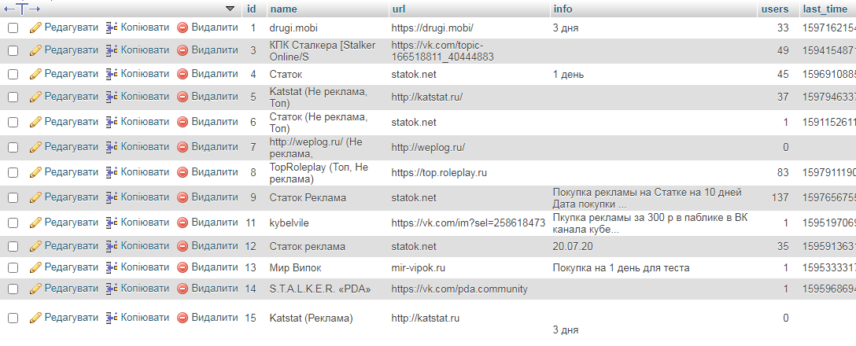The height and width of the screenshot is (346, 856).
Task: Click Копіювати link for row id 15
Action: 145,318
